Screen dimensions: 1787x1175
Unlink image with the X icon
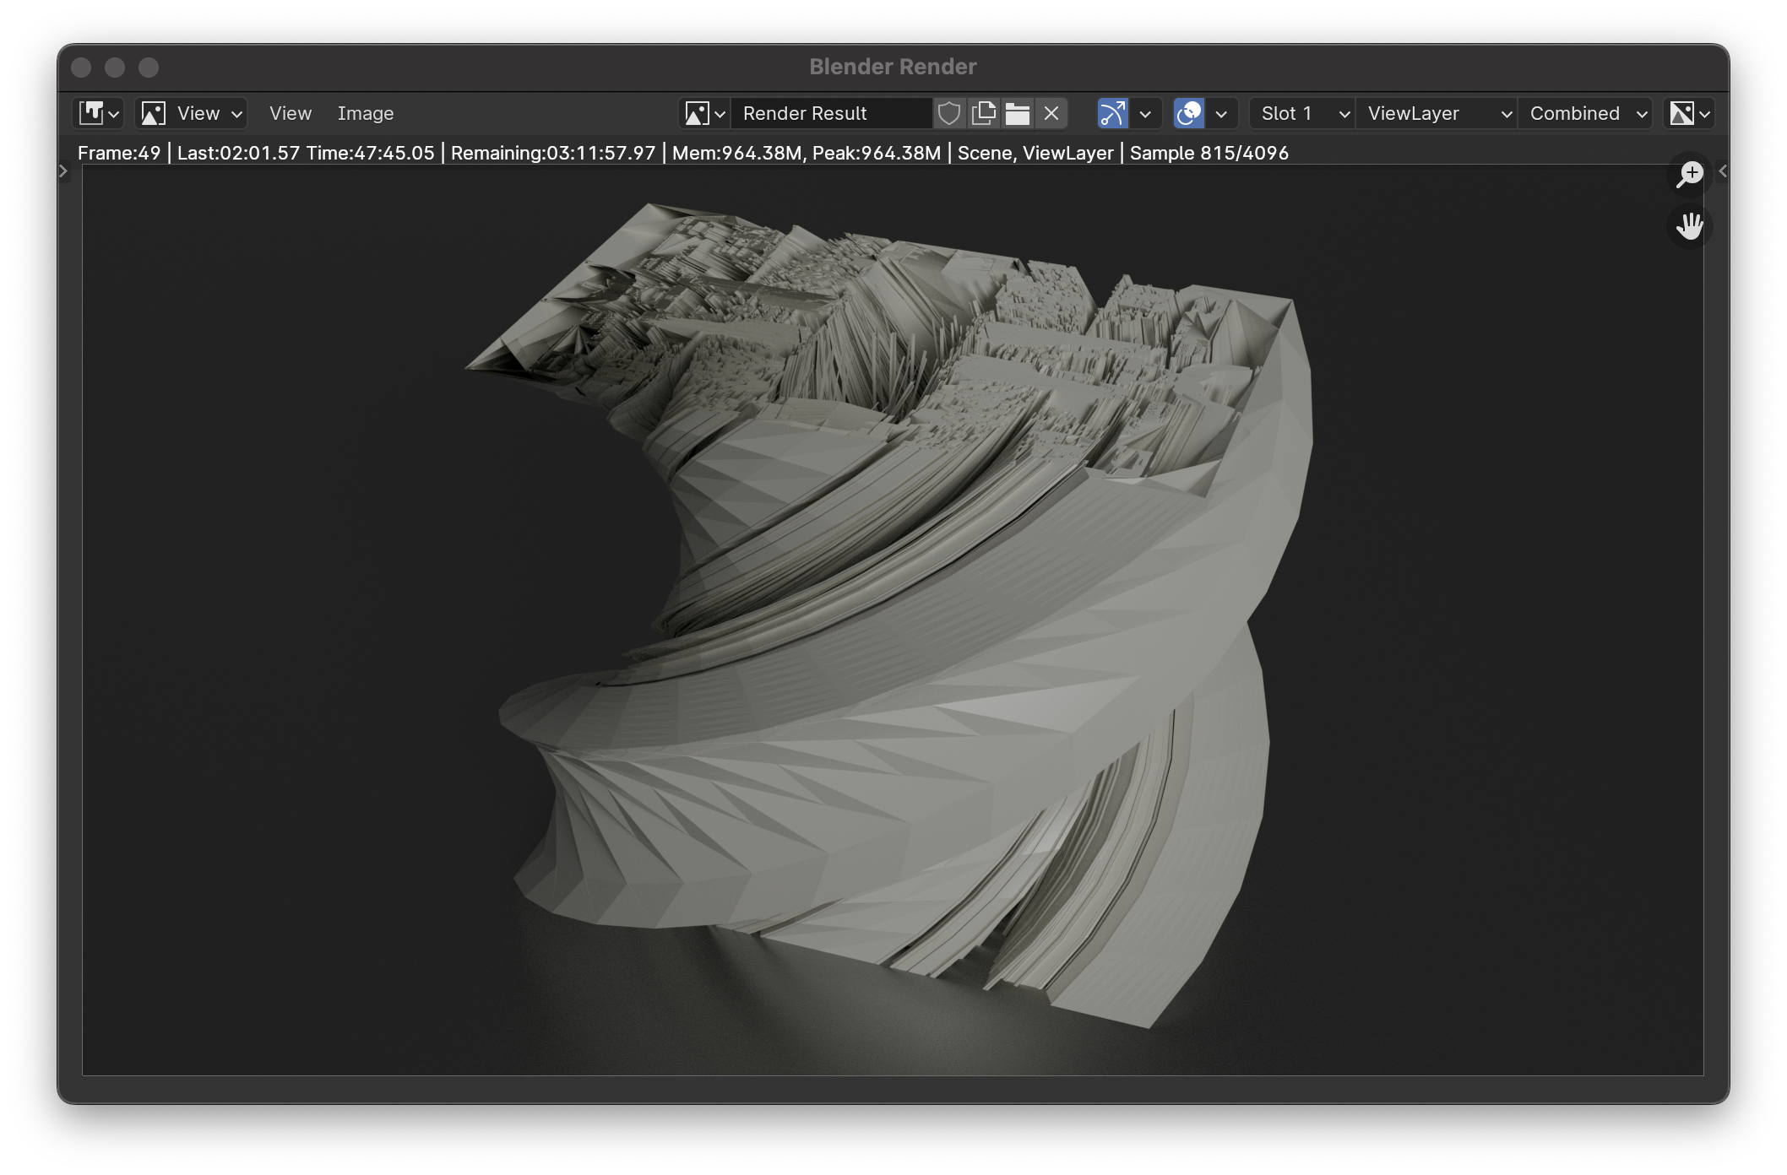[x=1051, y=113]
